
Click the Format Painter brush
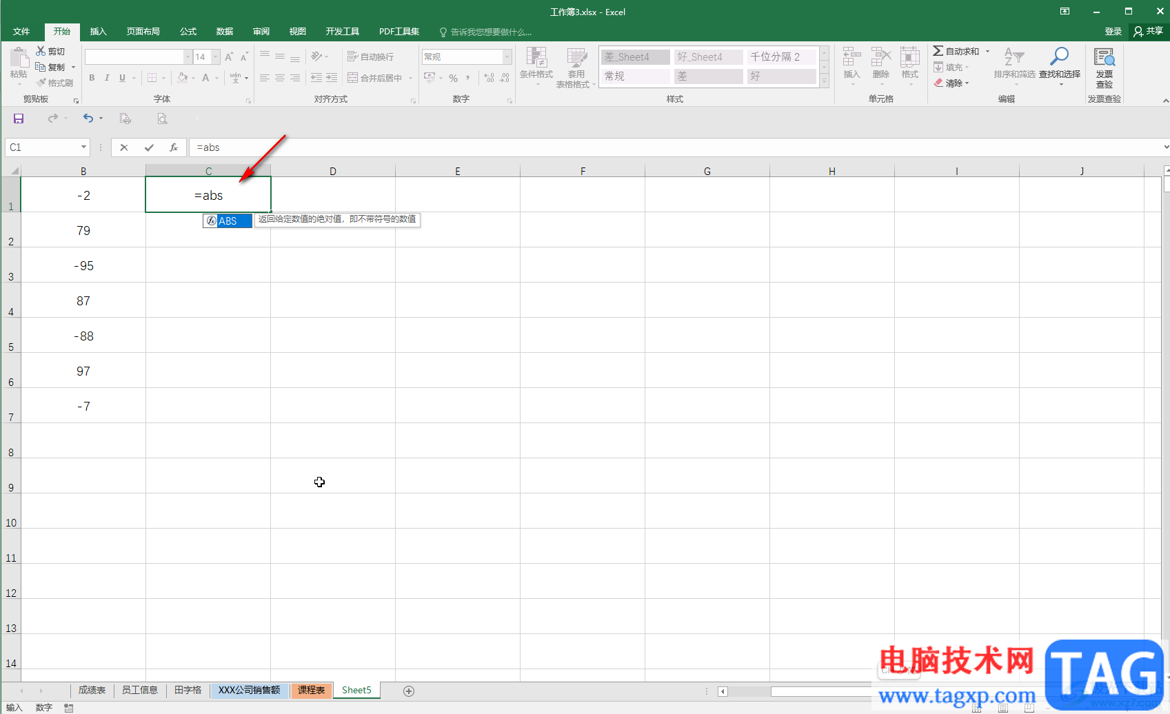point(41,83)
